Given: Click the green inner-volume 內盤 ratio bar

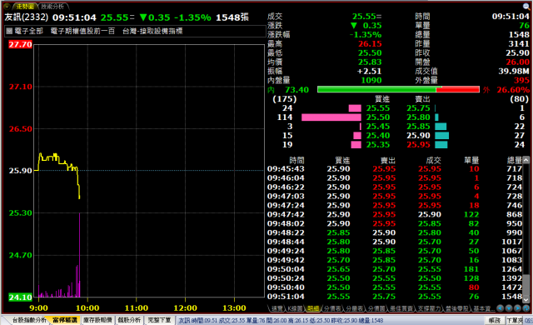Looking at the screenshot, I should click(x=376, y=89).
